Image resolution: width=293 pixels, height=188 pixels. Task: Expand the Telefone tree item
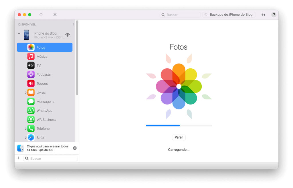click(x=26, y=129)
